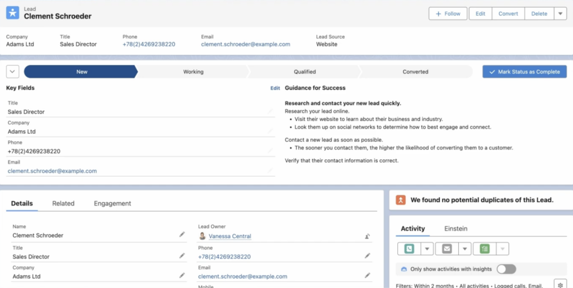Click header phone number link
The height and width of the screenshot is (288, 573).
tap(149, 44)
